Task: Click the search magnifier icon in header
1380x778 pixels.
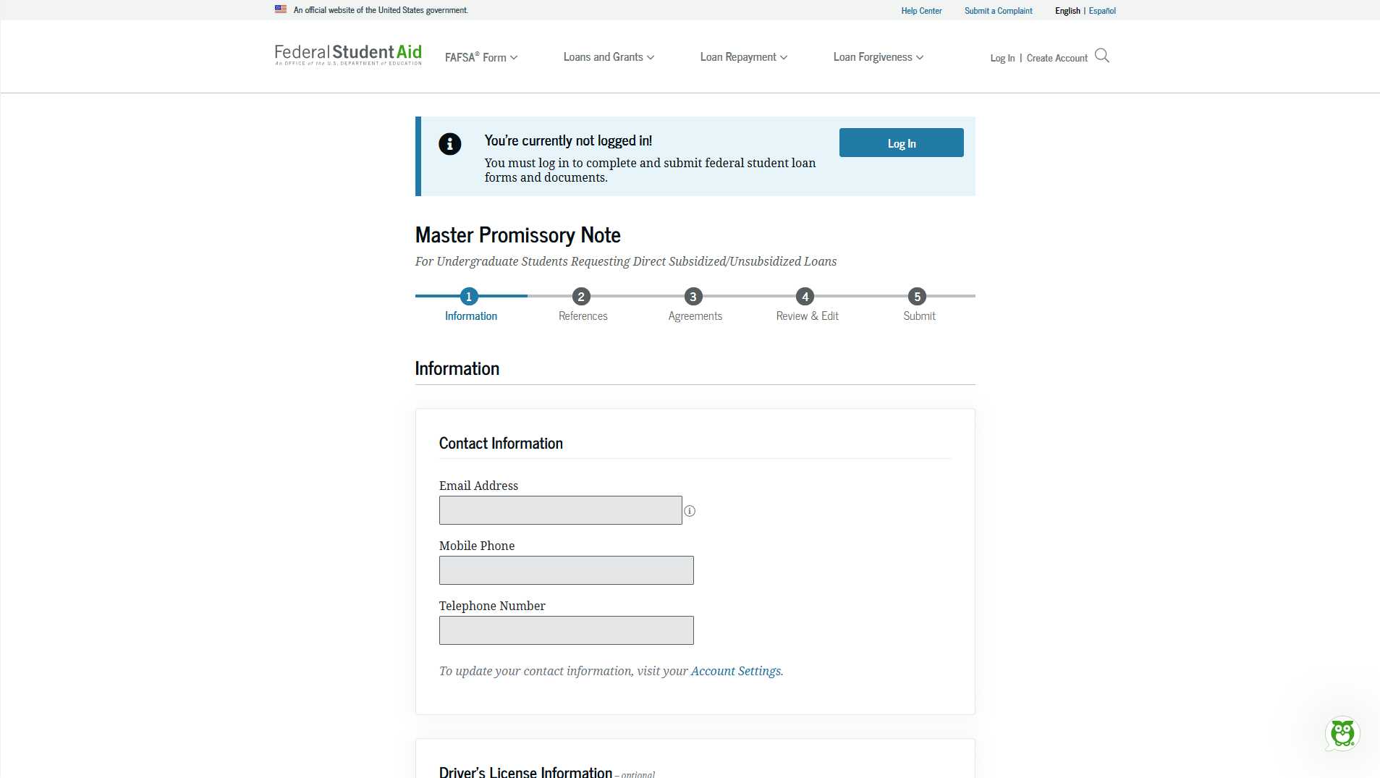Action: 1101,56
